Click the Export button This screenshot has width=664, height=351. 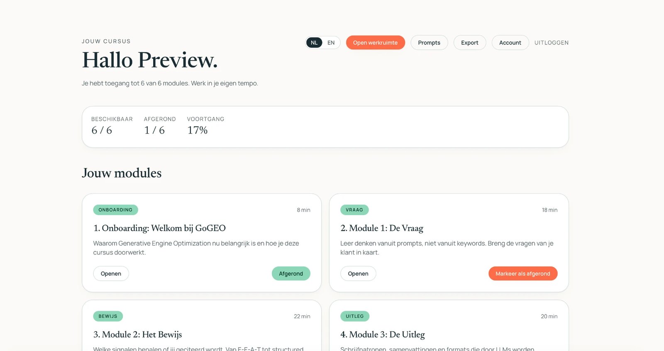pyautogui.click(x=469, y=43)
